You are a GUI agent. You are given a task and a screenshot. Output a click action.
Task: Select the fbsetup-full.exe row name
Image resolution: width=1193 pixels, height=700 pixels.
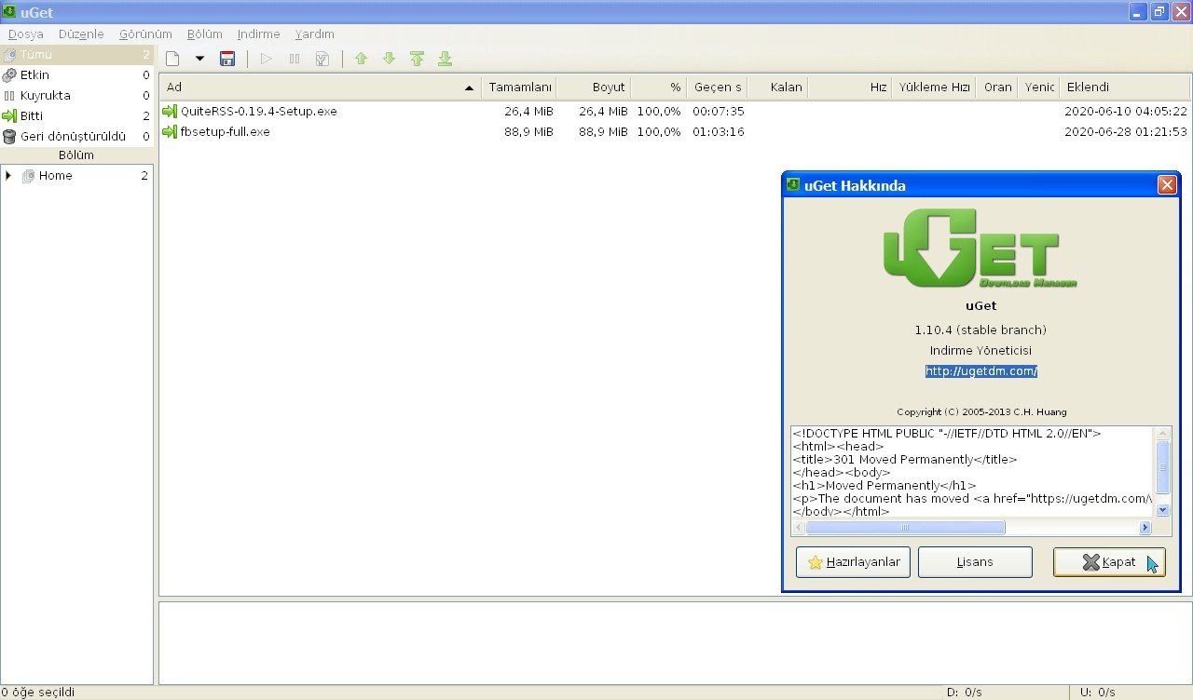pos(226,132)
